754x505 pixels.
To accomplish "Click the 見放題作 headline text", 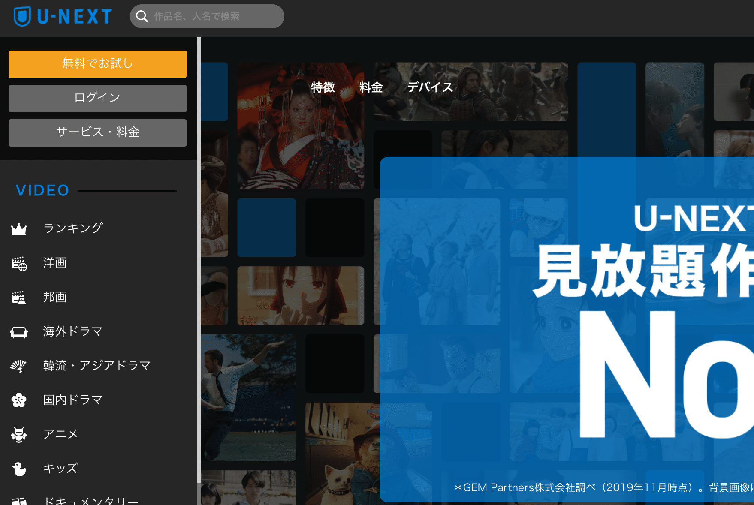I will coord(643,270).
